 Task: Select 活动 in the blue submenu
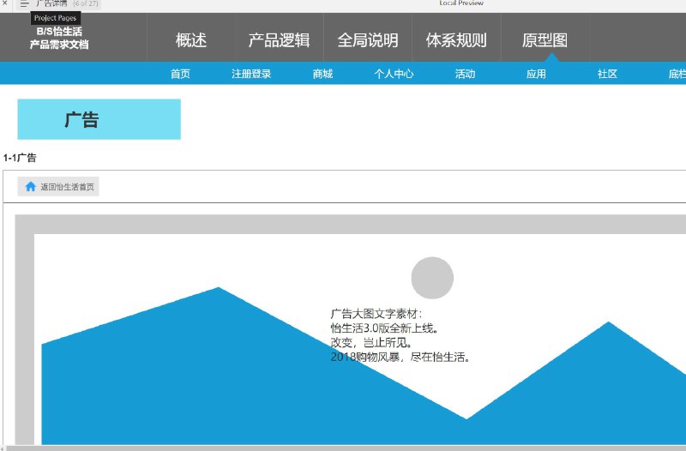[x=465, y=74]
